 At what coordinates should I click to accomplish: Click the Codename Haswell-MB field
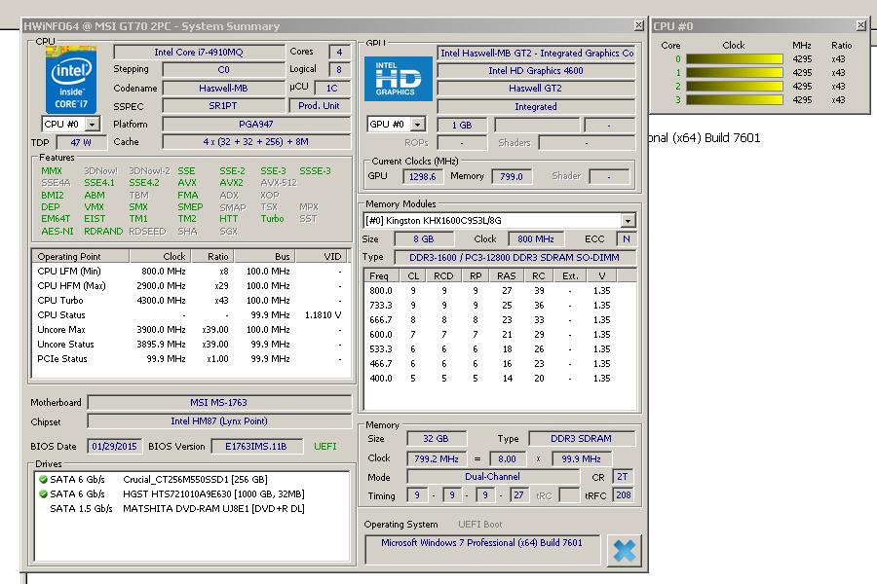click(x=223, y=89)
